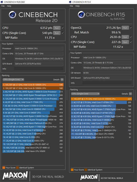Screen dimensions: 137x182
Task: Select rank 1 i9-10900K row scoring 227 in R15
Action: (x=101, y=99)
